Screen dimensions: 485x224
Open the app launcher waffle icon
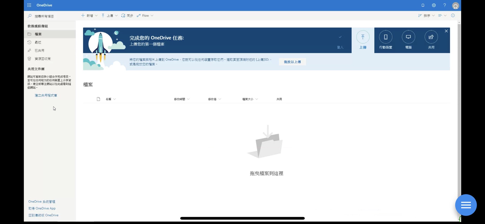(x=29, y=5)
